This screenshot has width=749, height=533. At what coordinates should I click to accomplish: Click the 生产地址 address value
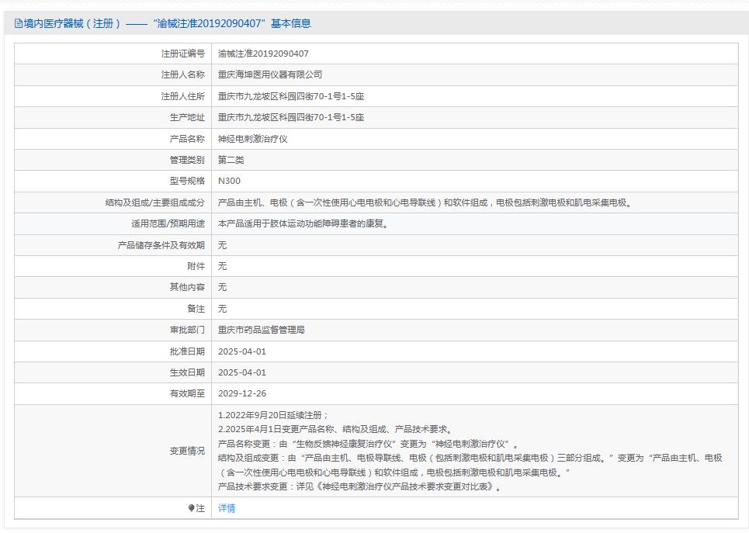[x=291, y=117]
